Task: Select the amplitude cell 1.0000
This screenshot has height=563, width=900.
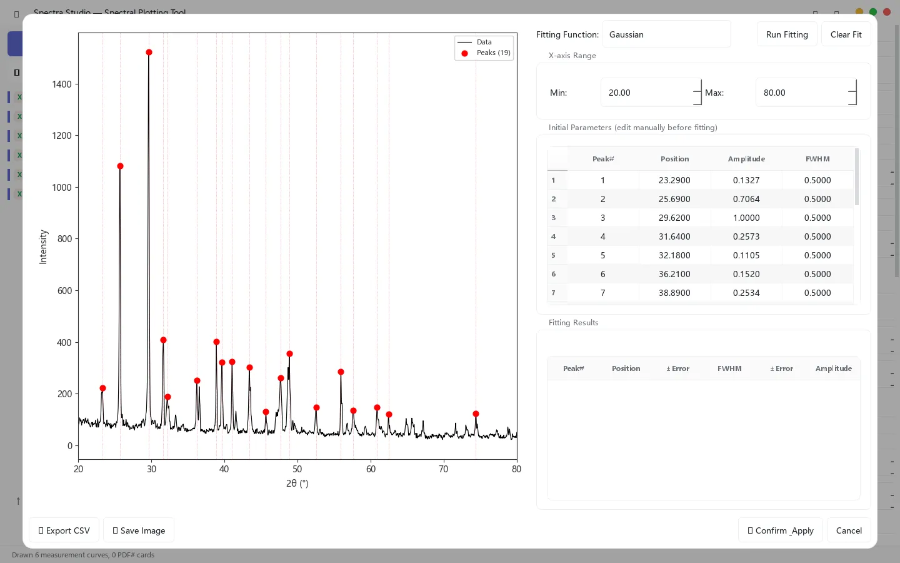Action: coord(746,218)
